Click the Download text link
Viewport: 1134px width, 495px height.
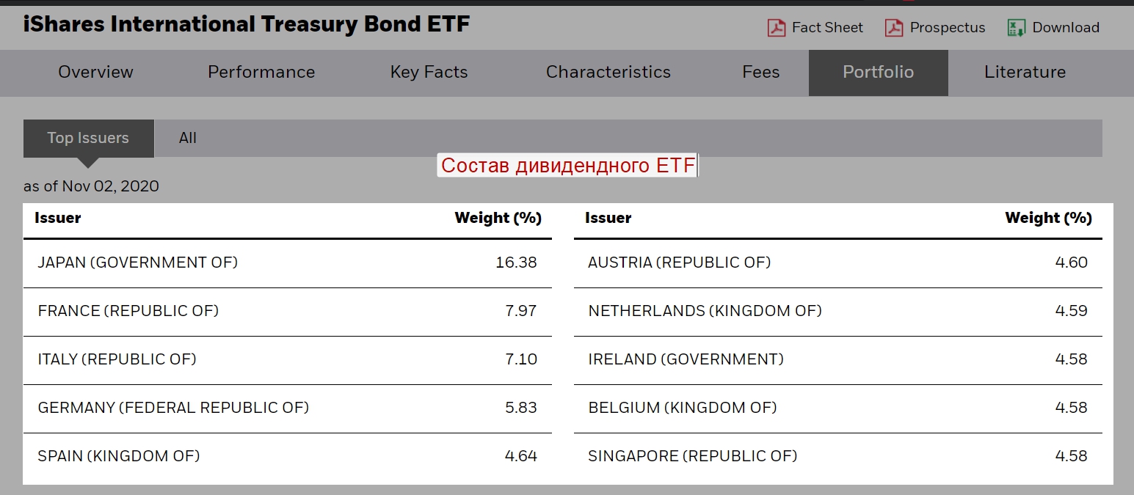[1065, 28]
